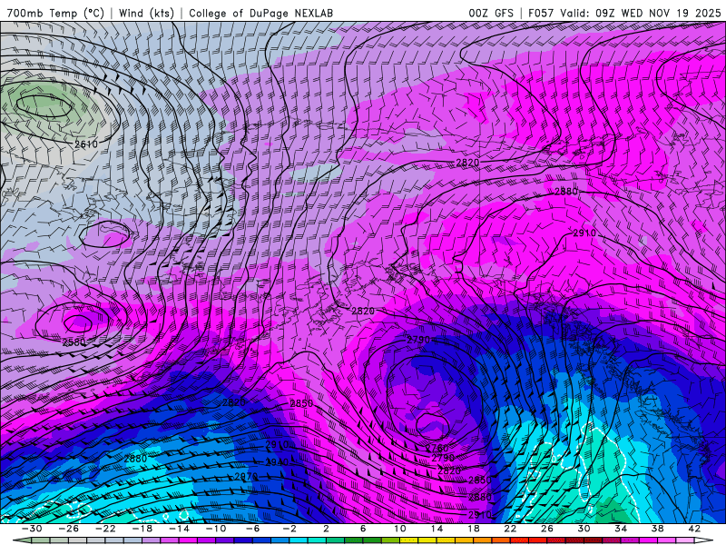Click the 18 colorbar tick label

(x=473, y=529)
